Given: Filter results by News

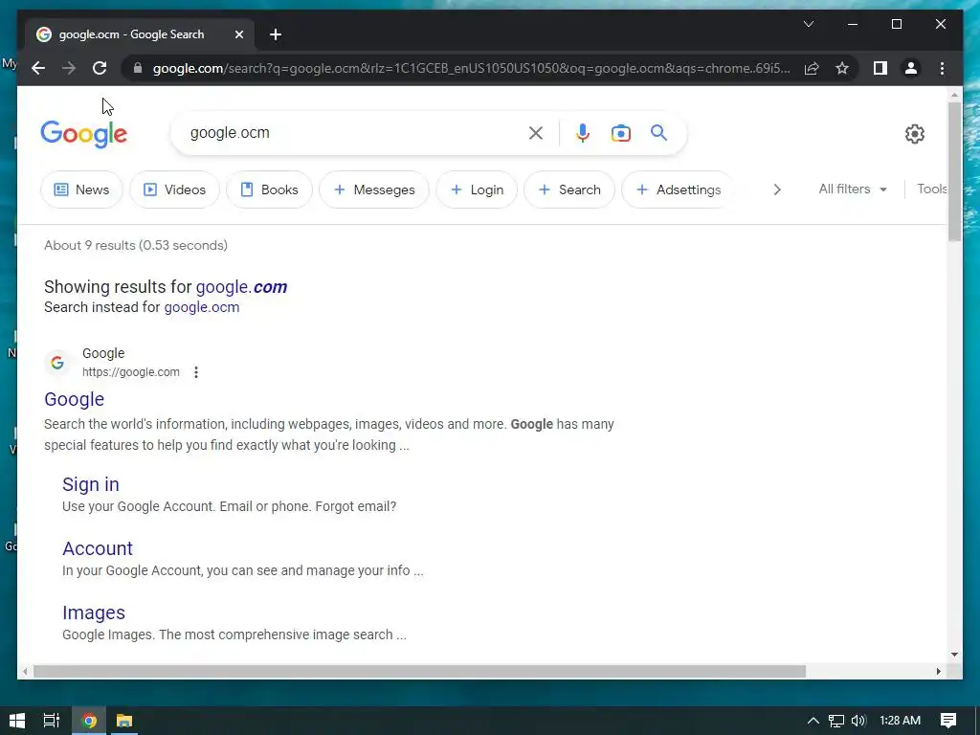Looking at the screenshot, I should point(81,189).
